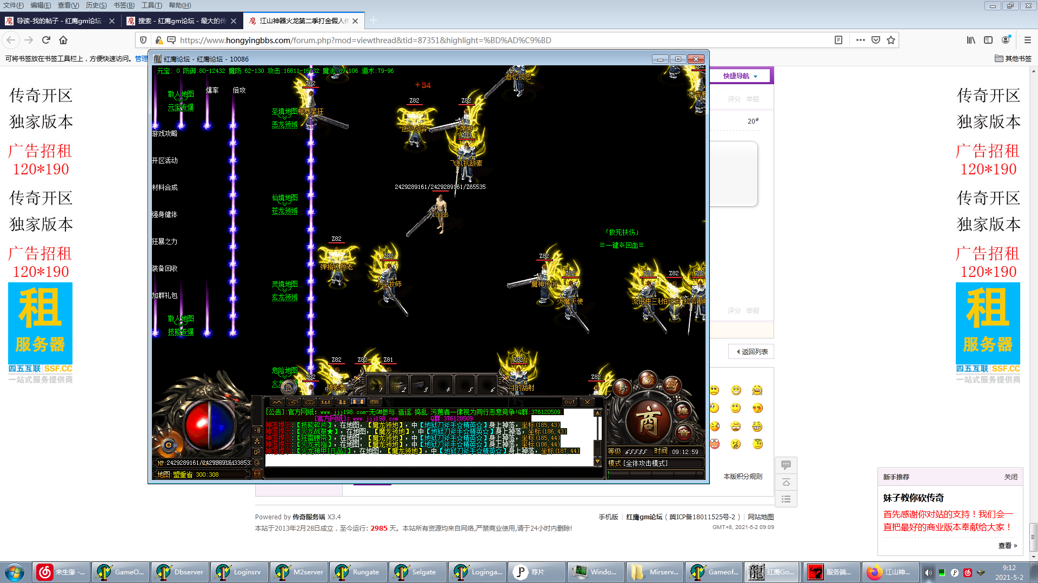Click the out button in game chat panel
Image resolution: width=1038 pixels, height=583 pixels.
tap(570, 402)
